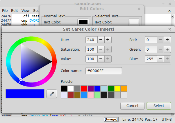
Task: Click the Hue input field
Action: 92,40
